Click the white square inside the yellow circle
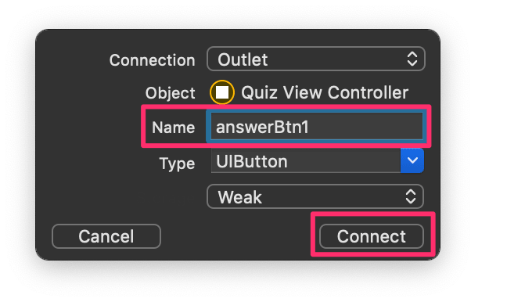The image size is (507, 302). tap(222, 92)
